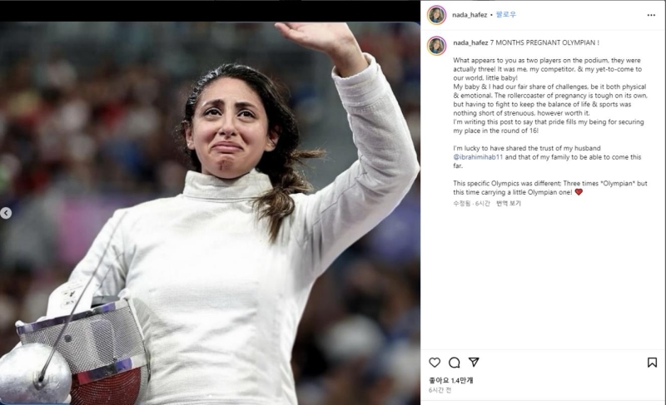The image size is (666, 405).
Task: Click the 수정됨 · 6시간 edited label
Action: [x=471, y=203]
